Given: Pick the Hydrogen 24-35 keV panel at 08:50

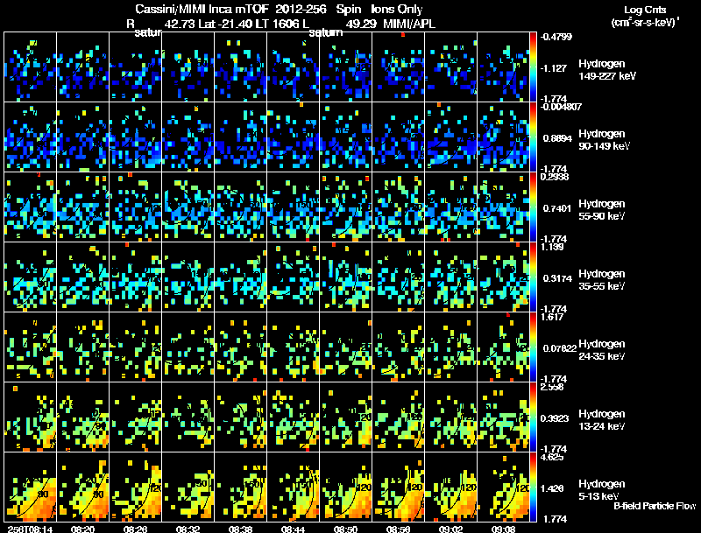Looking at the screenshot, I should click(x=345, y=347).
